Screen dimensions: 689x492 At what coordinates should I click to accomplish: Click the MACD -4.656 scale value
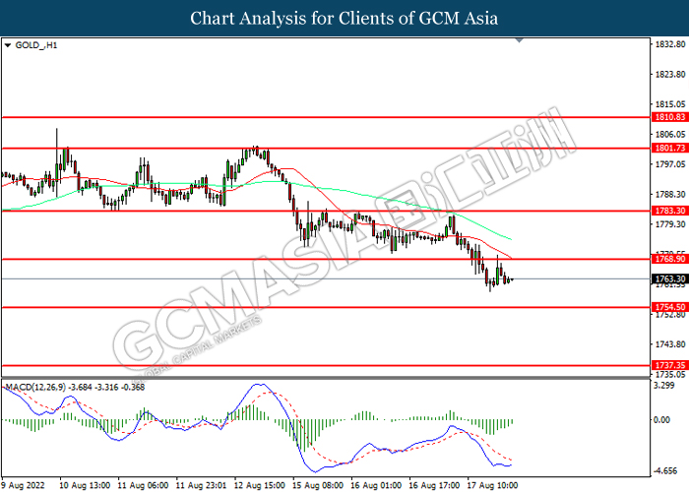pos(665,471)
